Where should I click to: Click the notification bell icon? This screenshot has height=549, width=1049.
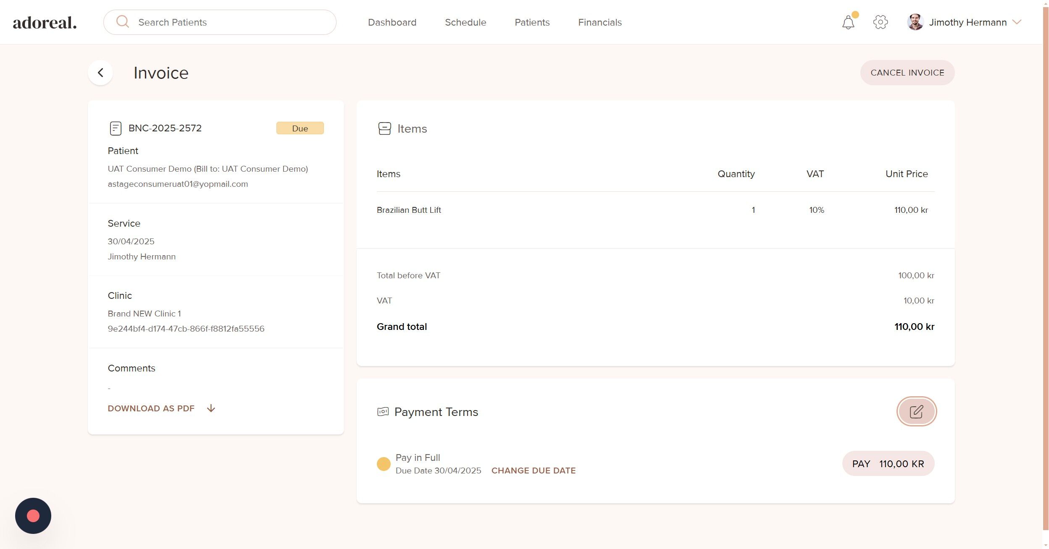click(848, 22)
